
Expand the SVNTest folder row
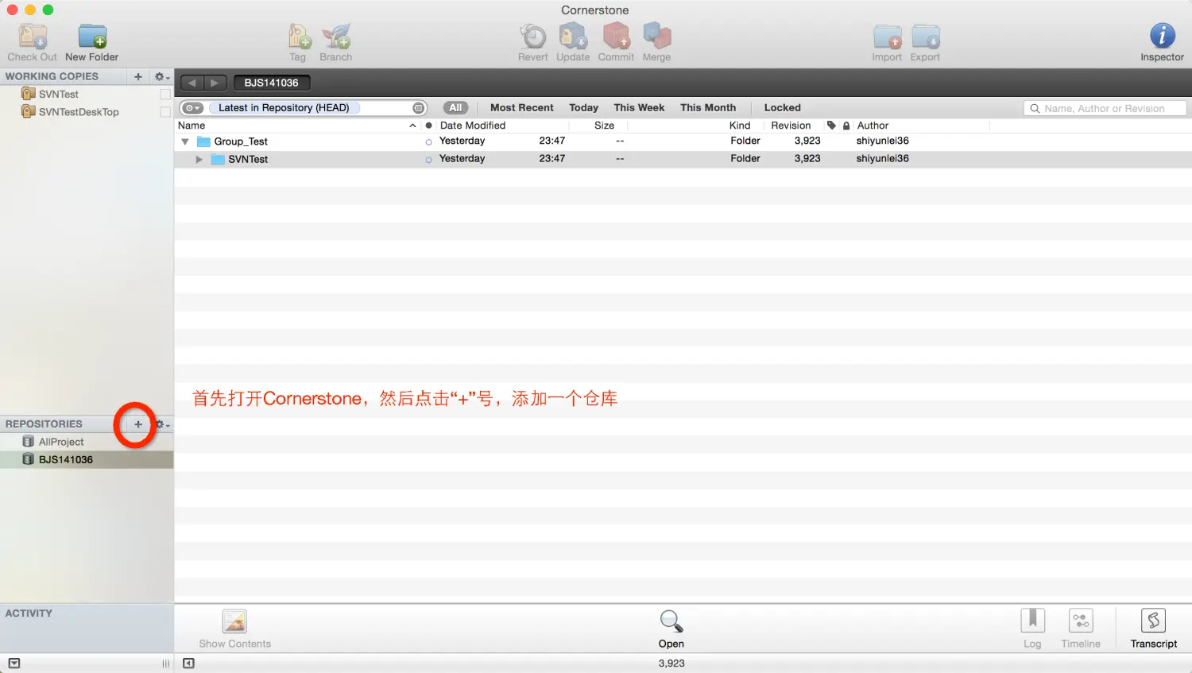pyautogui.click(x=199, y=159)
